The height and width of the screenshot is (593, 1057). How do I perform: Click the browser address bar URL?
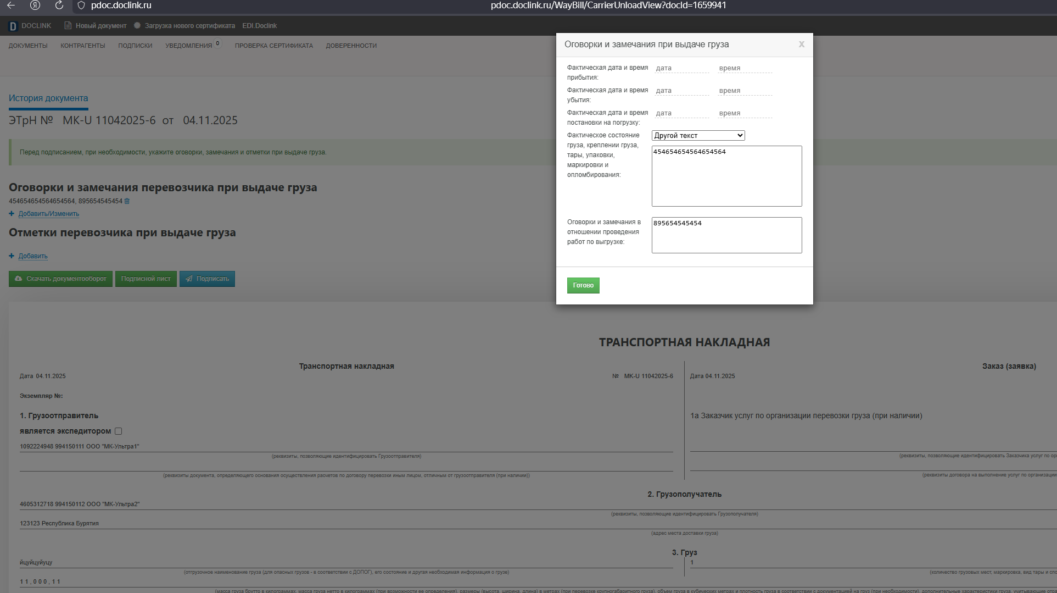click(x=608, y=5)
